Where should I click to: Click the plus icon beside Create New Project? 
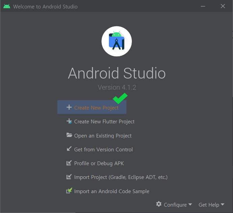click(69, 107)
